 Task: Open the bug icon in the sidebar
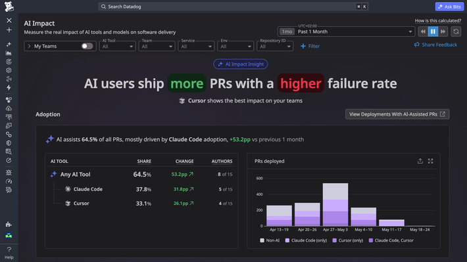[9, 173]
